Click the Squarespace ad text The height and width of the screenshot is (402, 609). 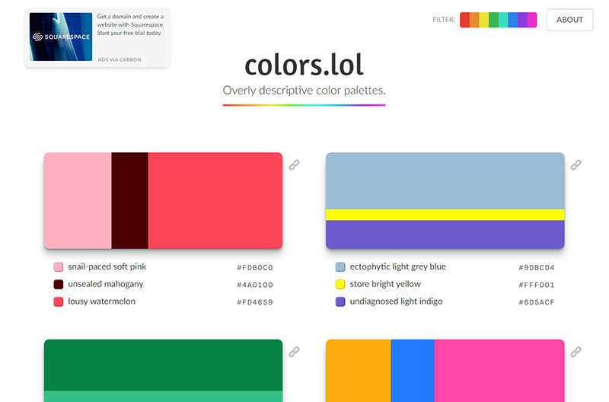(x=130, y=25)
